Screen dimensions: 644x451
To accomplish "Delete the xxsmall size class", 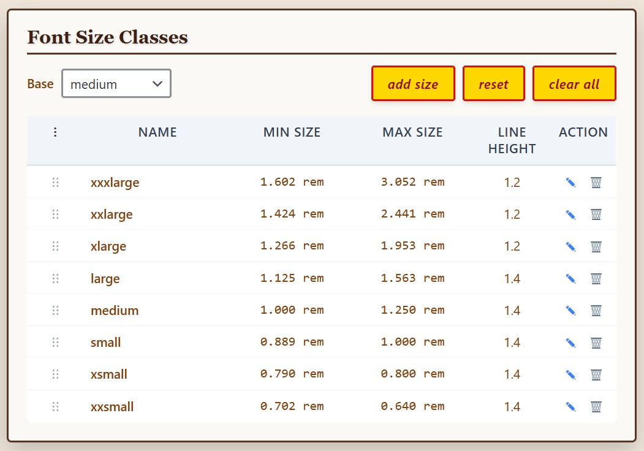I will click(x=596, y=406).
